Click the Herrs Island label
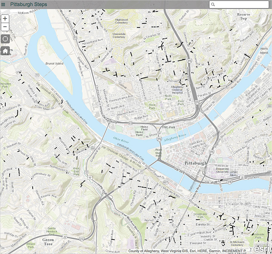Screen dimensions: 272x254 pyautogui.click(x=264, y=51)
